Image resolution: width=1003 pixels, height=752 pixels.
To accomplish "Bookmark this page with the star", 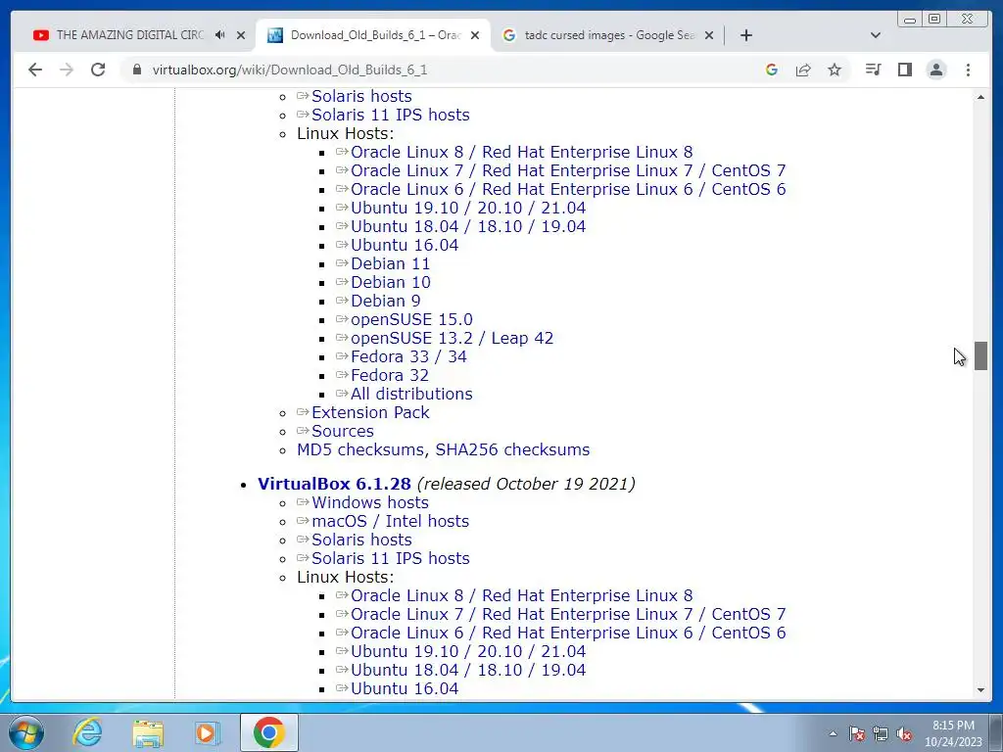I will (x=835, y=70).
